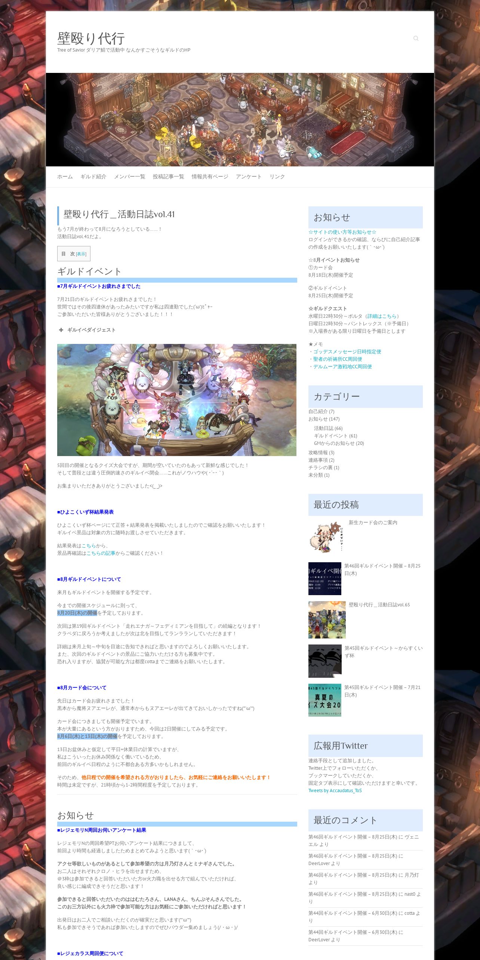480x960 pixels.
Task: Click 詳細はこちら guild quest link
Action: coord(382,316)
